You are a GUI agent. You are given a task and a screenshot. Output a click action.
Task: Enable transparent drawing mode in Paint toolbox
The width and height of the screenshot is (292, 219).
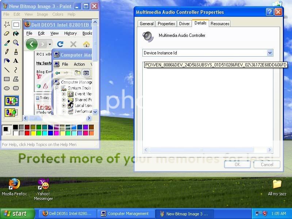coord(11,112)
